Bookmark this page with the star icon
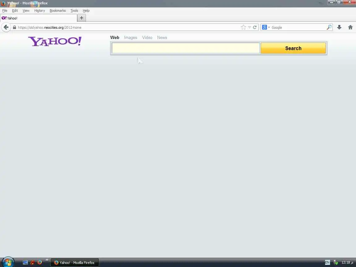356x267 pixels. [x=244, y=28]
